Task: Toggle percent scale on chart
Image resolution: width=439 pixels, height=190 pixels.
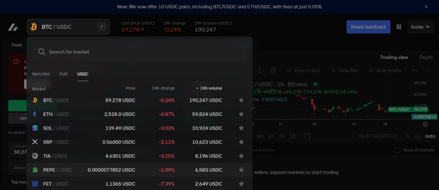Action: click(407, 136)
